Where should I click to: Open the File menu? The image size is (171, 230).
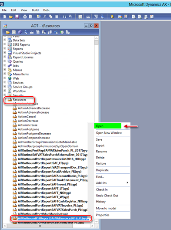[x=4, y=10]
